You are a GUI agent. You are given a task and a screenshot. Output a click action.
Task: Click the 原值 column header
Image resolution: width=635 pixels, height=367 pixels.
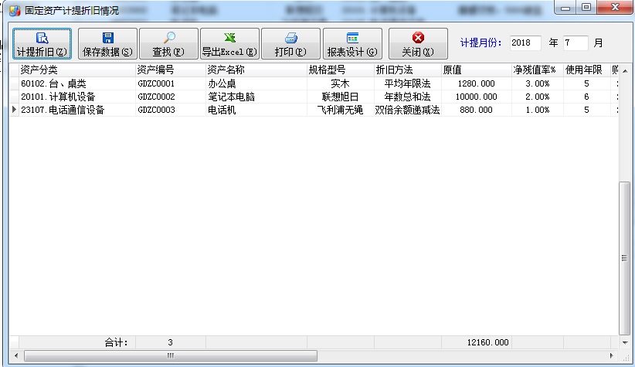pos(477,70)
